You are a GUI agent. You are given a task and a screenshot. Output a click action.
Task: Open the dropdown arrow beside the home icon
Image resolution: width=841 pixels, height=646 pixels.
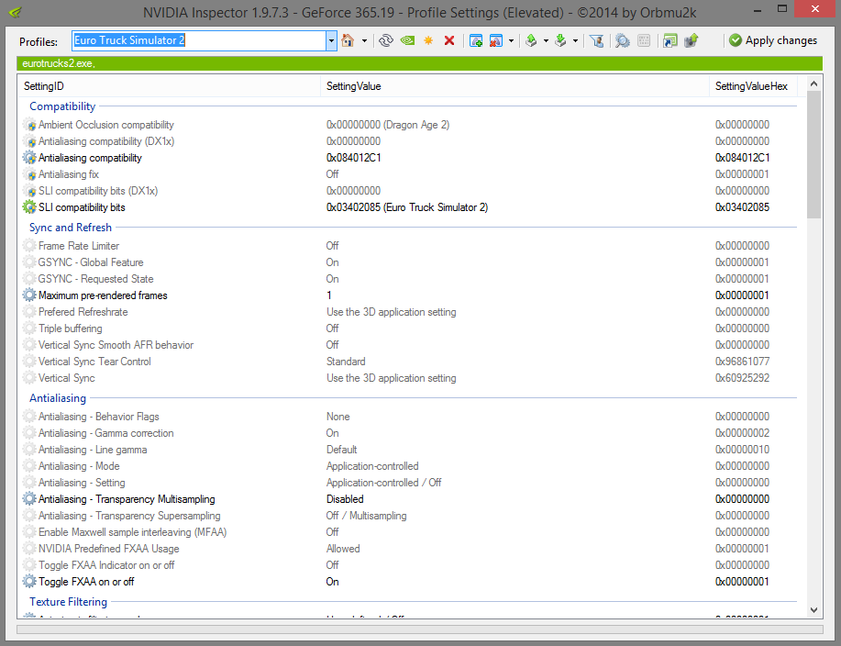coord(364,40)
